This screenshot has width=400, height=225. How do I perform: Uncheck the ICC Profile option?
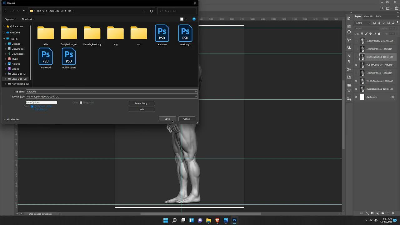(32, 106)
